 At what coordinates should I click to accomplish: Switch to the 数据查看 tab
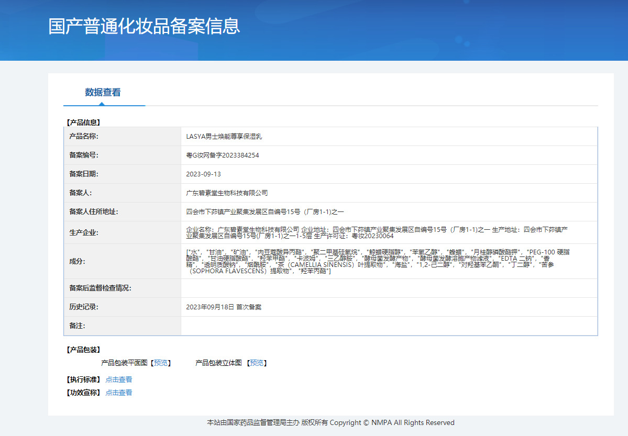[x=103, y=93]
